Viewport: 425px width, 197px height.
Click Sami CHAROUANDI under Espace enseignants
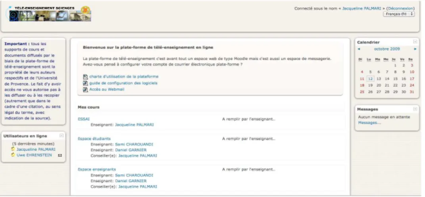[134, 175]
